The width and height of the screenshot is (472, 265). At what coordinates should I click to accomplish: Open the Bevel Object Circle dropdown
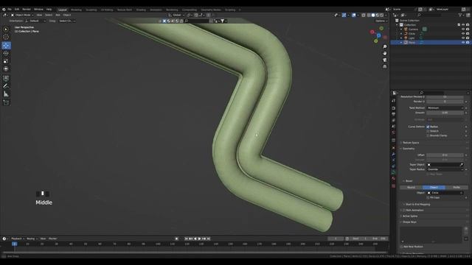[445, 193]
